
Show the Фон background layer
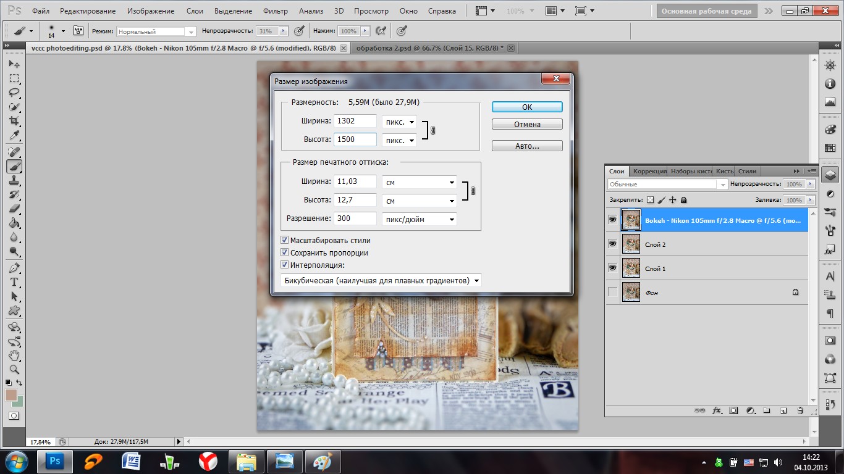tap(612, 292)
